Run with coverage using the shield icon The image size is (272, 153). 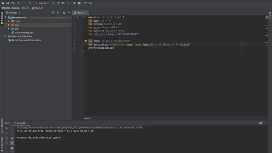[x=63, y=3]
